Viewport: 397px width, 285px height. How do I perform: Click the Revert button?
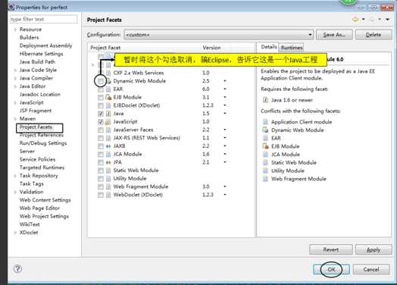331,249
